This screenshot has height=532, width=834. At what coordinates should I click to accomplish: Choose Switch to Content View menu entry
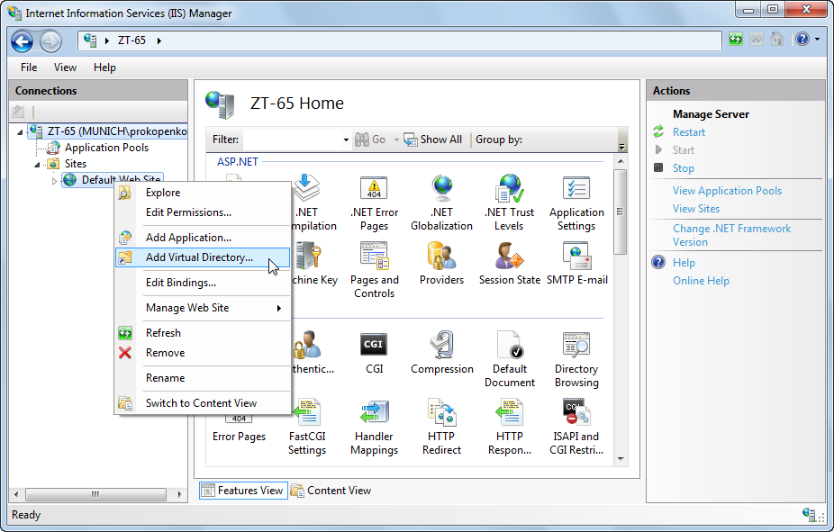[x=203, y=403]
